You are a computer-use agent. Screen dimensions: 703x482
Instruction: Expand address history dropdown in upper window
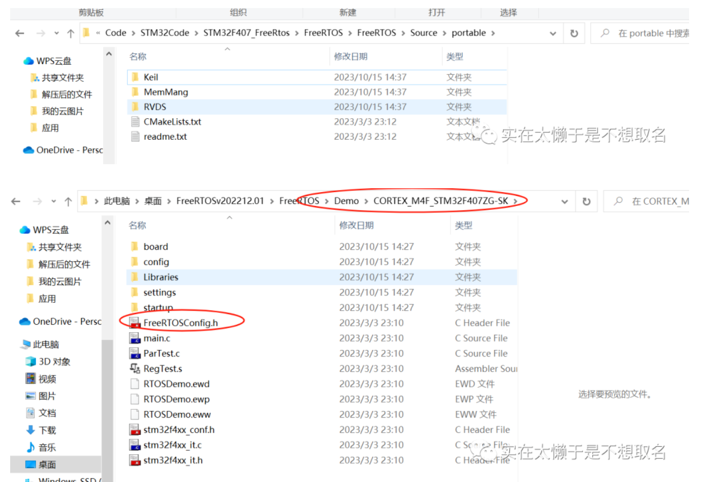(553, 33)
